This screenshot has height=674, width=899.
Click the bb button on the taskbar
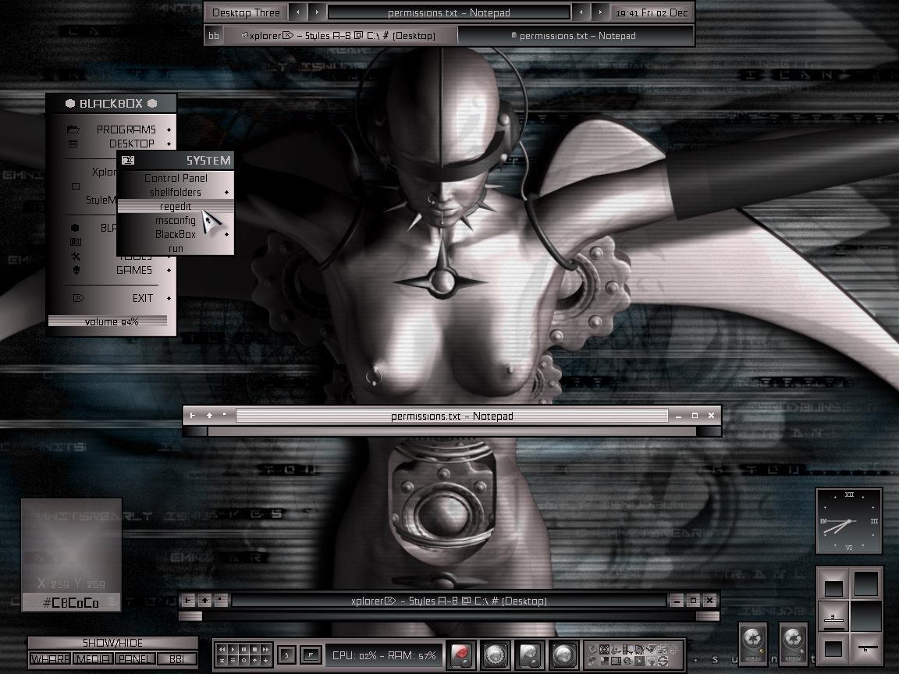pos(213,36)
